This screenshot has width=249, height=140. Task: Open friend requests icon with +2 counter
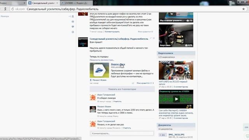click(71, 16)
